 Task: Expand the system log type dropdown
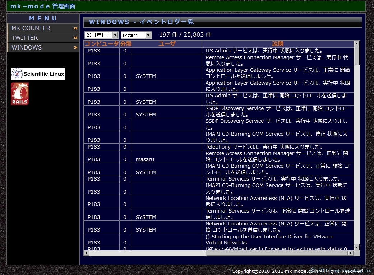click(x=136, y=35)
